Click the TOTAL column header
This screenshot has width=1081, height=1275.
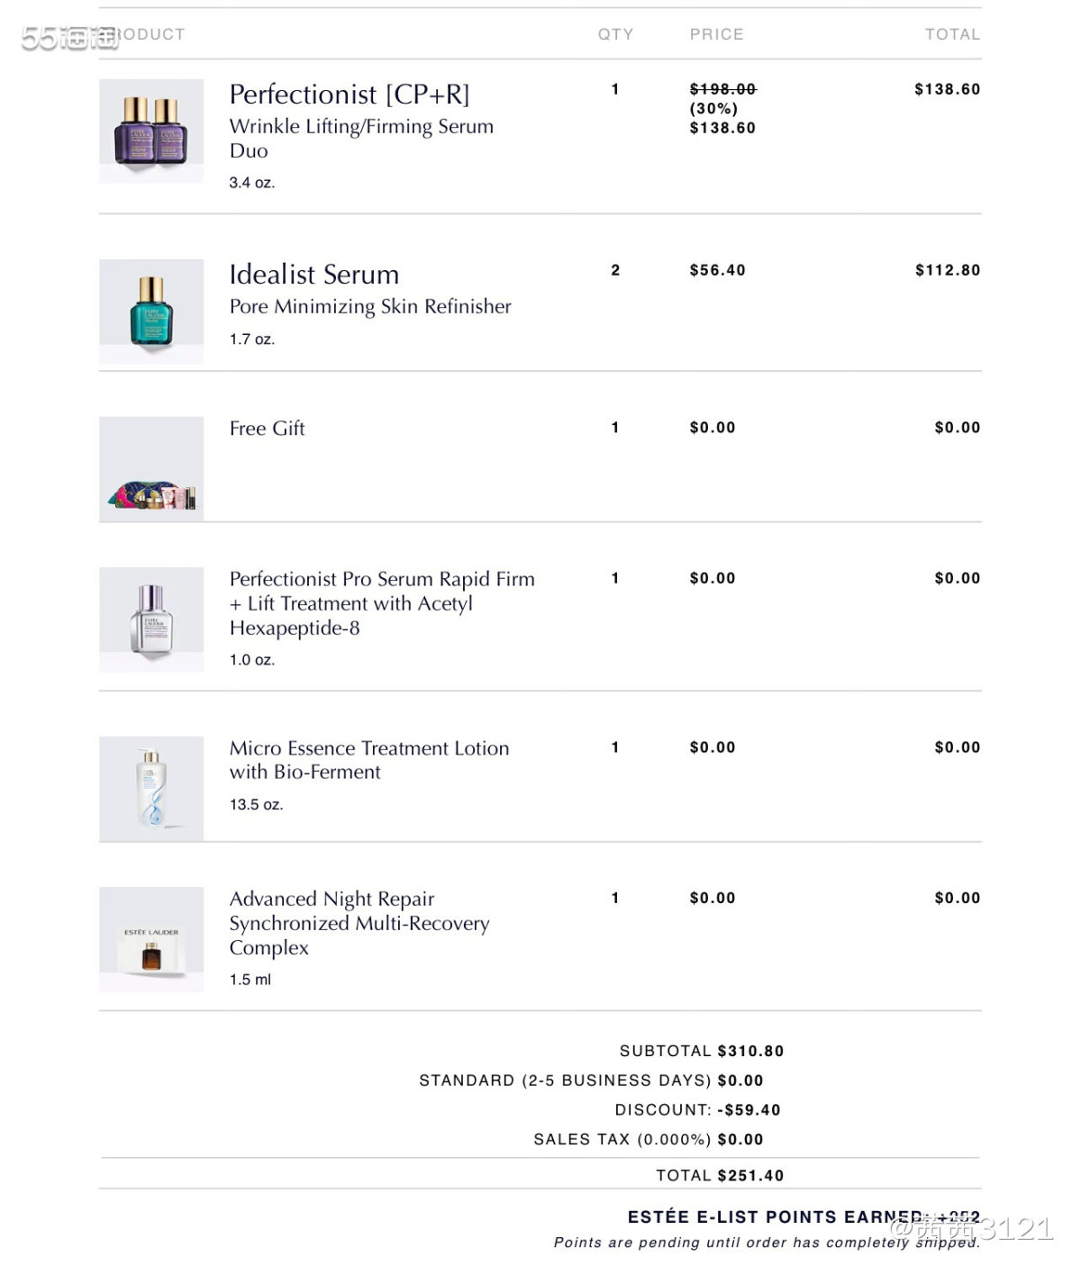pos(953,34)
